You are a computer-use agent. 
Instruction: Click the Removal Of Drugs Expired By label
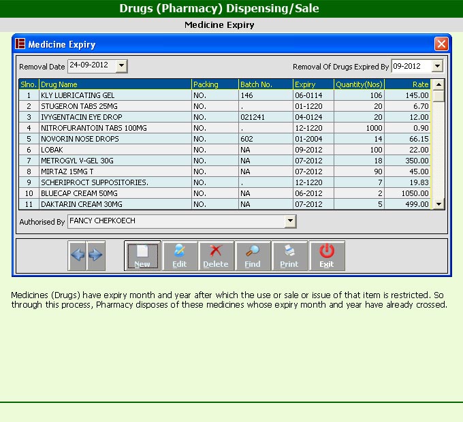tap(340, 67)
